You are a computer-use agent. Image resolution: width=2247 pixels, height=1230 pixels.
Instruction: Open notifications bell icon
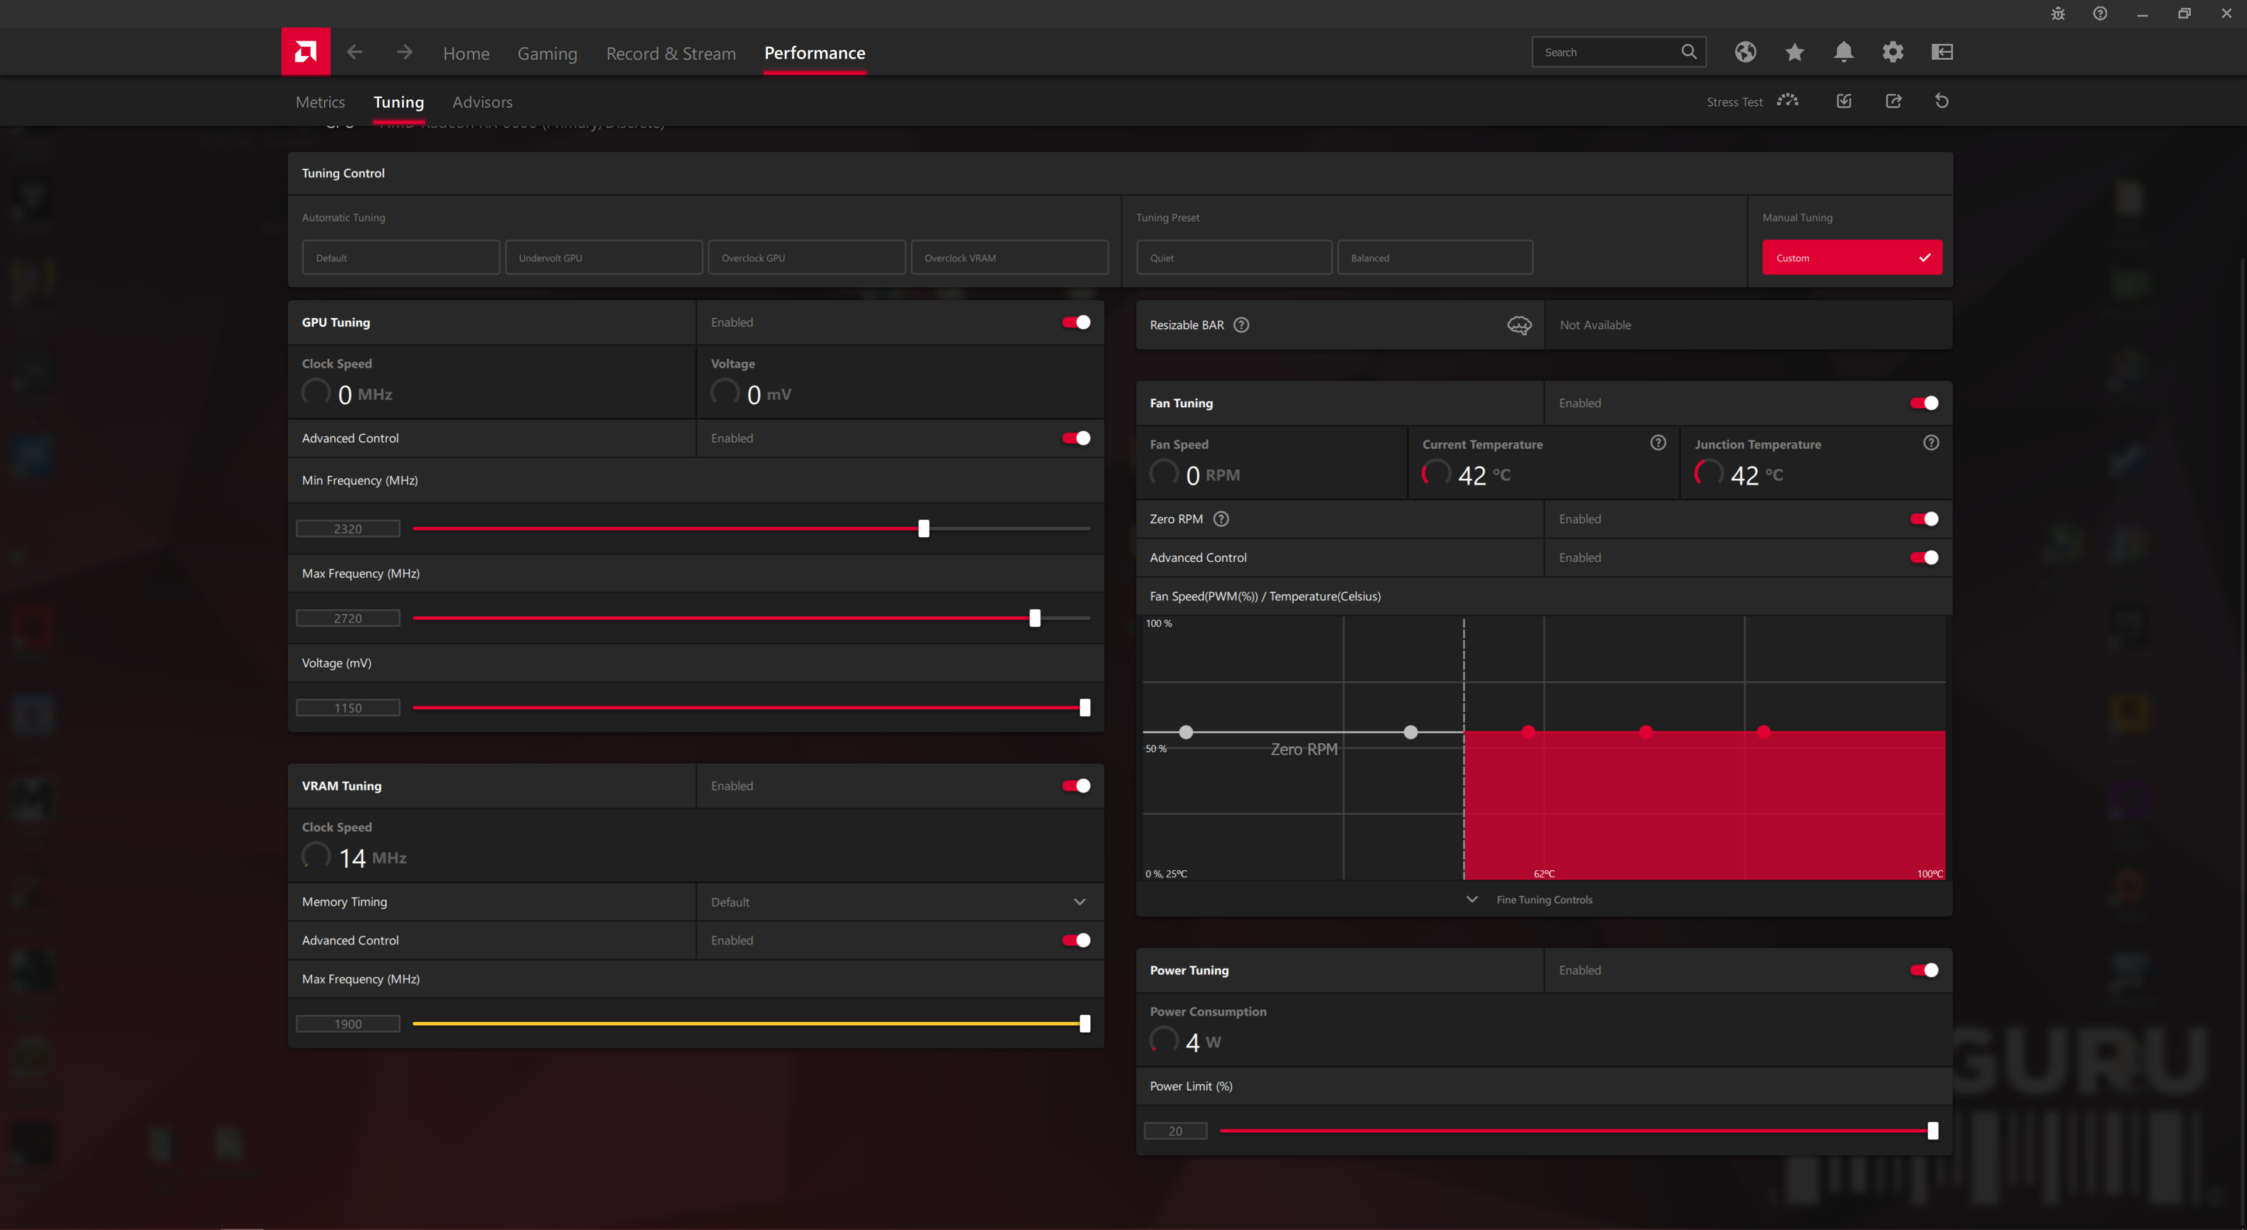(1843, 51)
